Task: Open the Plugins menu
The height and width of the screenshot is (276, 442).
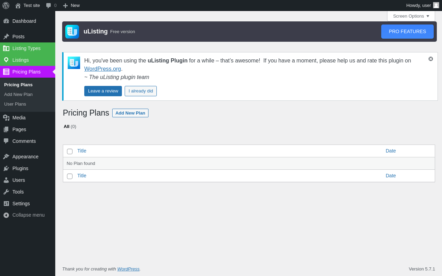Action: [28, 168]
